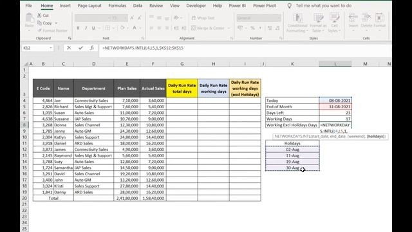Viewport: 412px width, 232px height.
Task: Toggle Underline formatting
Action: [93, 28]
